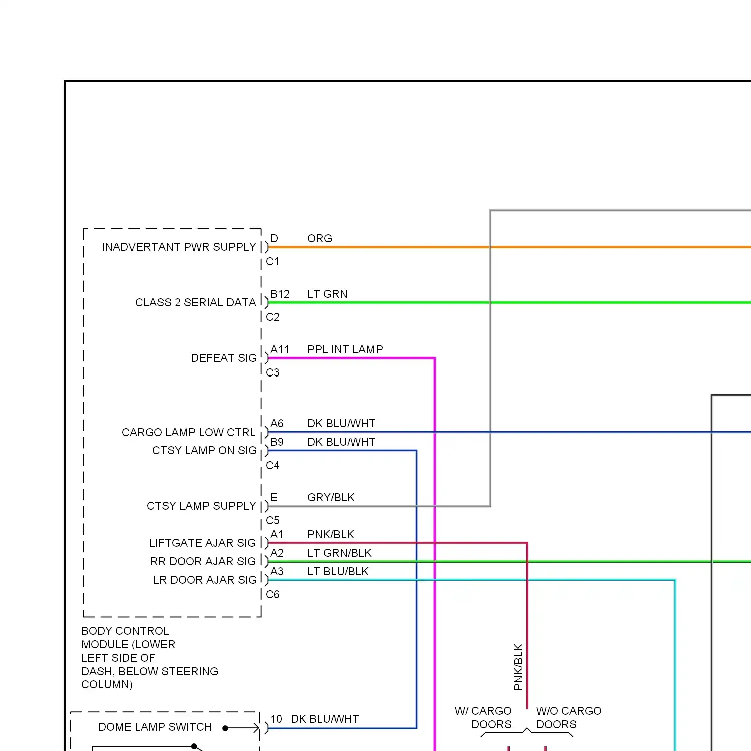Select the LT GRN wire label
Image resolution: width=751 pixels, height=751 pixels.
tap(327, 294)
